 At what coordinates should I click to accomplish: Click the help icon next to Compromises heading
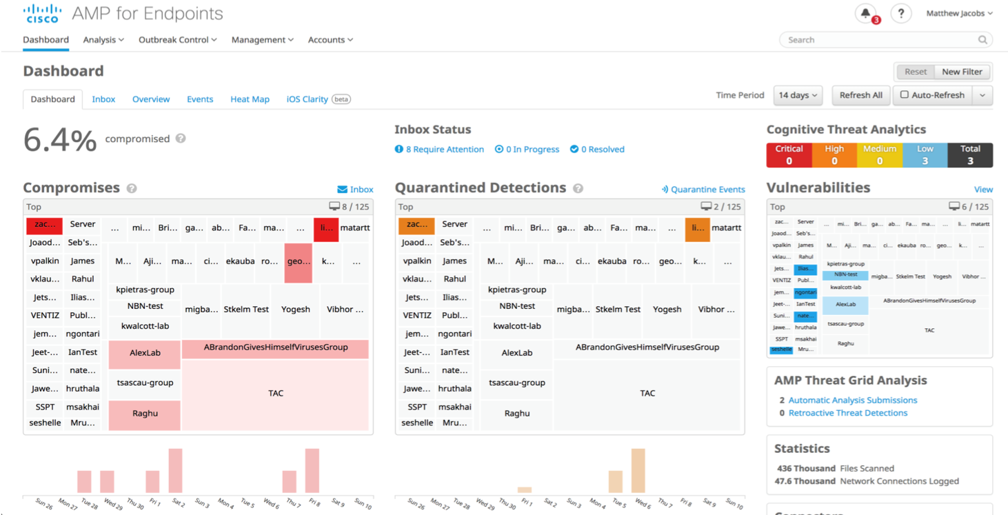(132, 188)
